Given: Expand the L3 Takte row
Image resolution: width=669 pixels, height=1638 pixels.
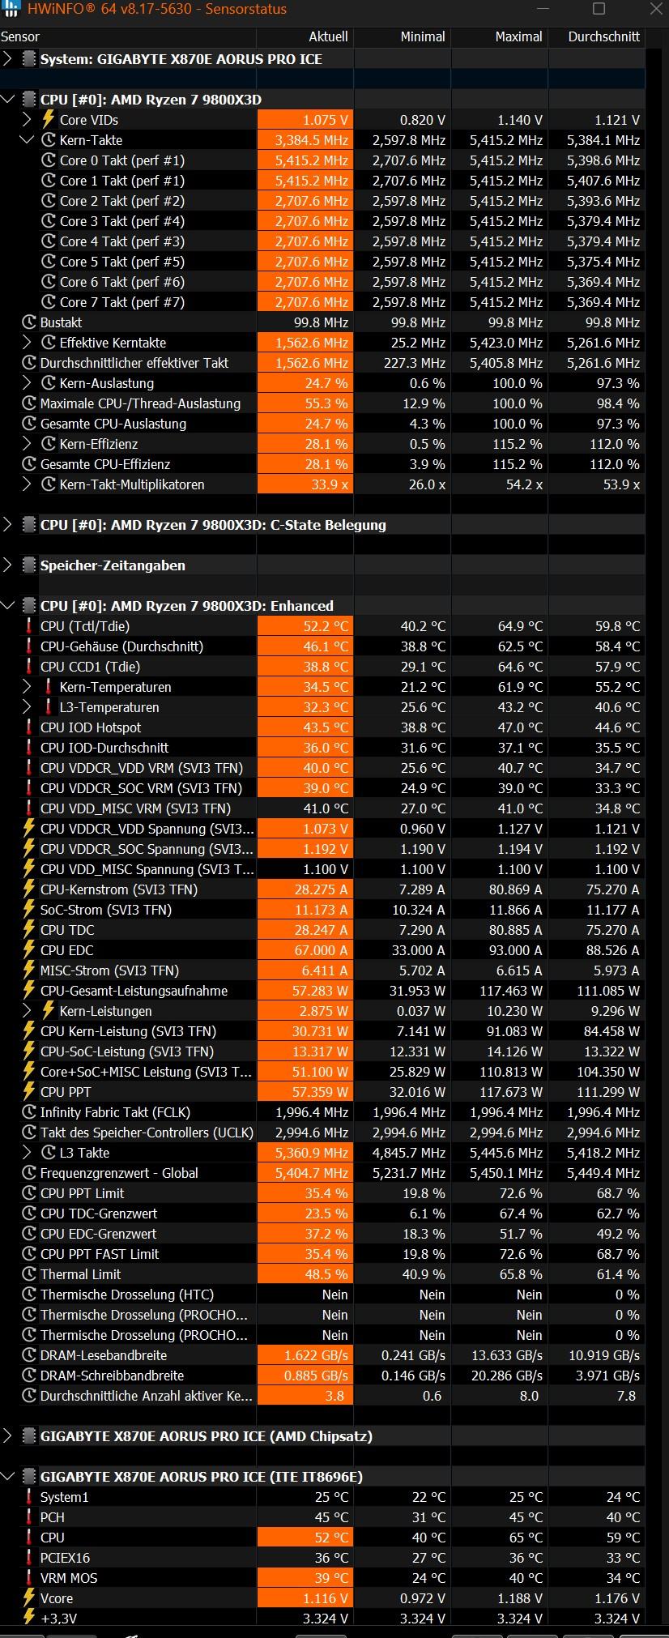Looking at the screenshot, I should click(x=27, y=1152).
